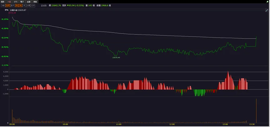Open the 個股 tab

(2, 2)
